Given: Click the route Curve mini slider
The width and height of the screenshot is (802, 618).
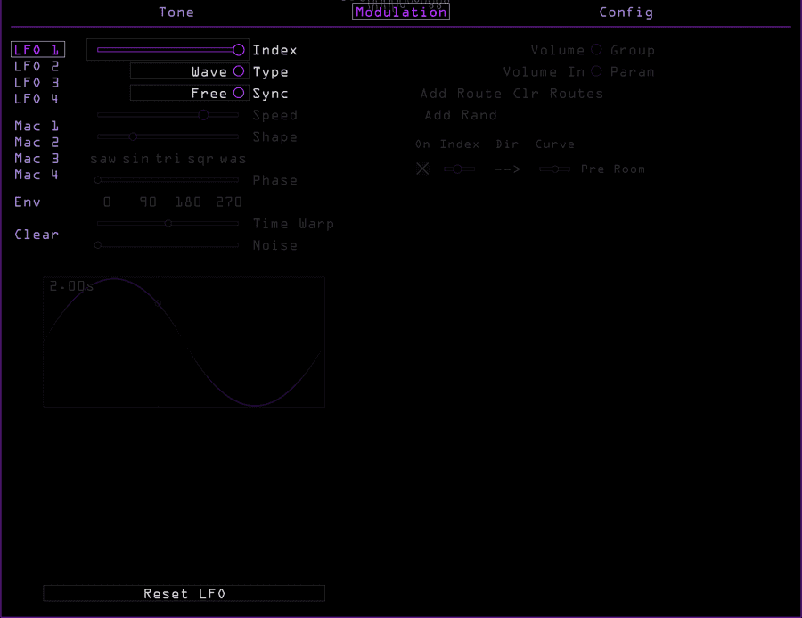Looking at the screenshot, I should 555,169.
